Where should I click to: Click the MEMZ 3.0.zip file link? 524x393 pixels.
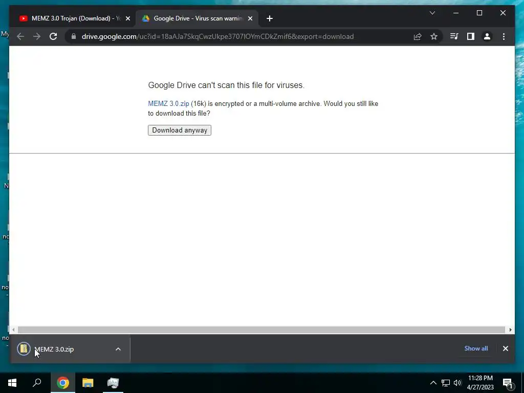pyautogui.click(x=168, y=103)
